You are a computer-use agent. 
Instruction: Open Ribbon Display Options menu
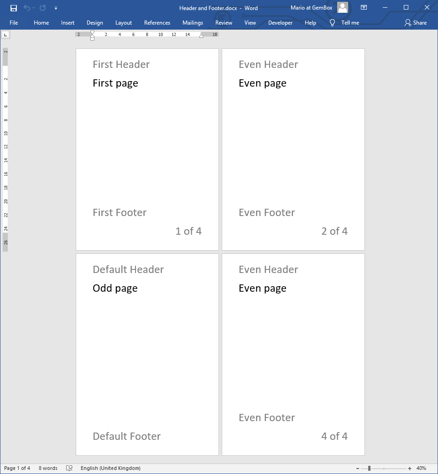(364, 8)
